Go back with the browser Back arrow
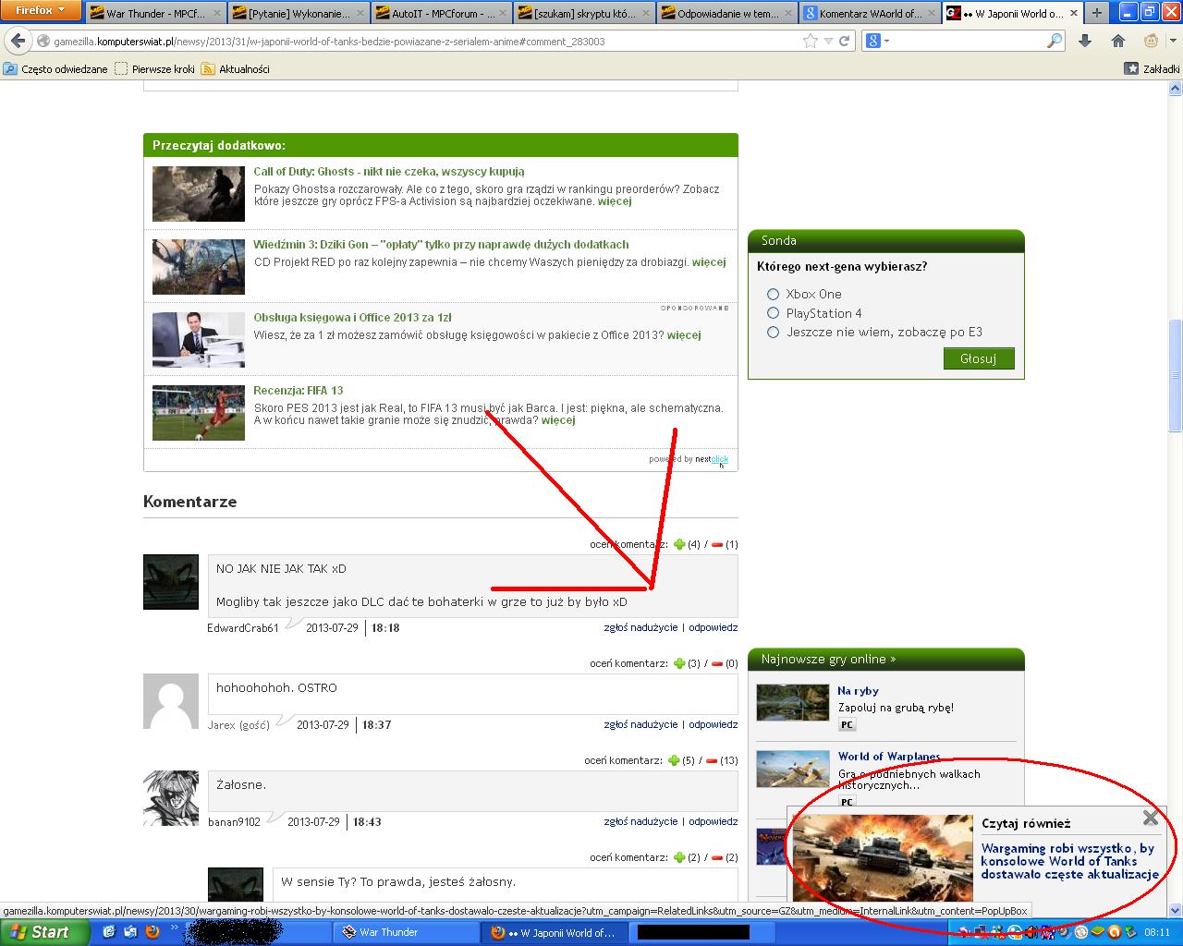 tap(18, 42)
